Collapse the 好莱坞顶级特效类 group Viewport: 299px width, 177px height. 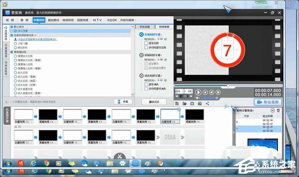pyautogui.click(x=12, y=35)
